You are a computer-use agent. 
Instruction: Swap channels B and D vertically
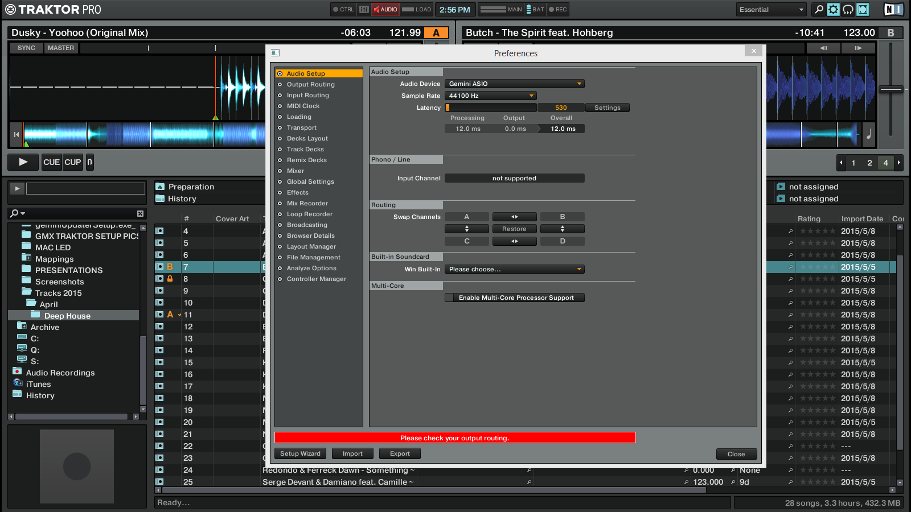[x=563, y=229]
